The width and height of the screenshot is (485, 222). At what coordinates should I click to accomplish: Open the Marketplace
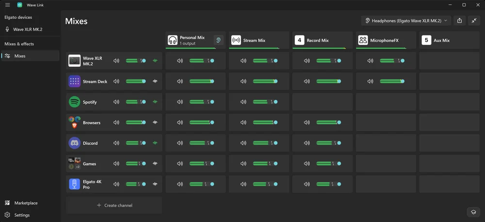pyautogui.click(x=30, y=203)
